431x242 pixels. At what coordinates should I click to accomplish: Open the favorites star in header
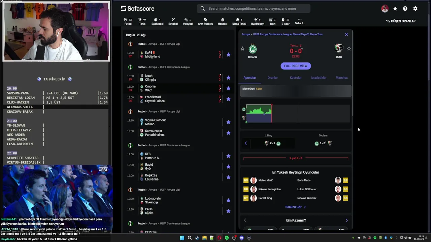(x=395, y=9)
